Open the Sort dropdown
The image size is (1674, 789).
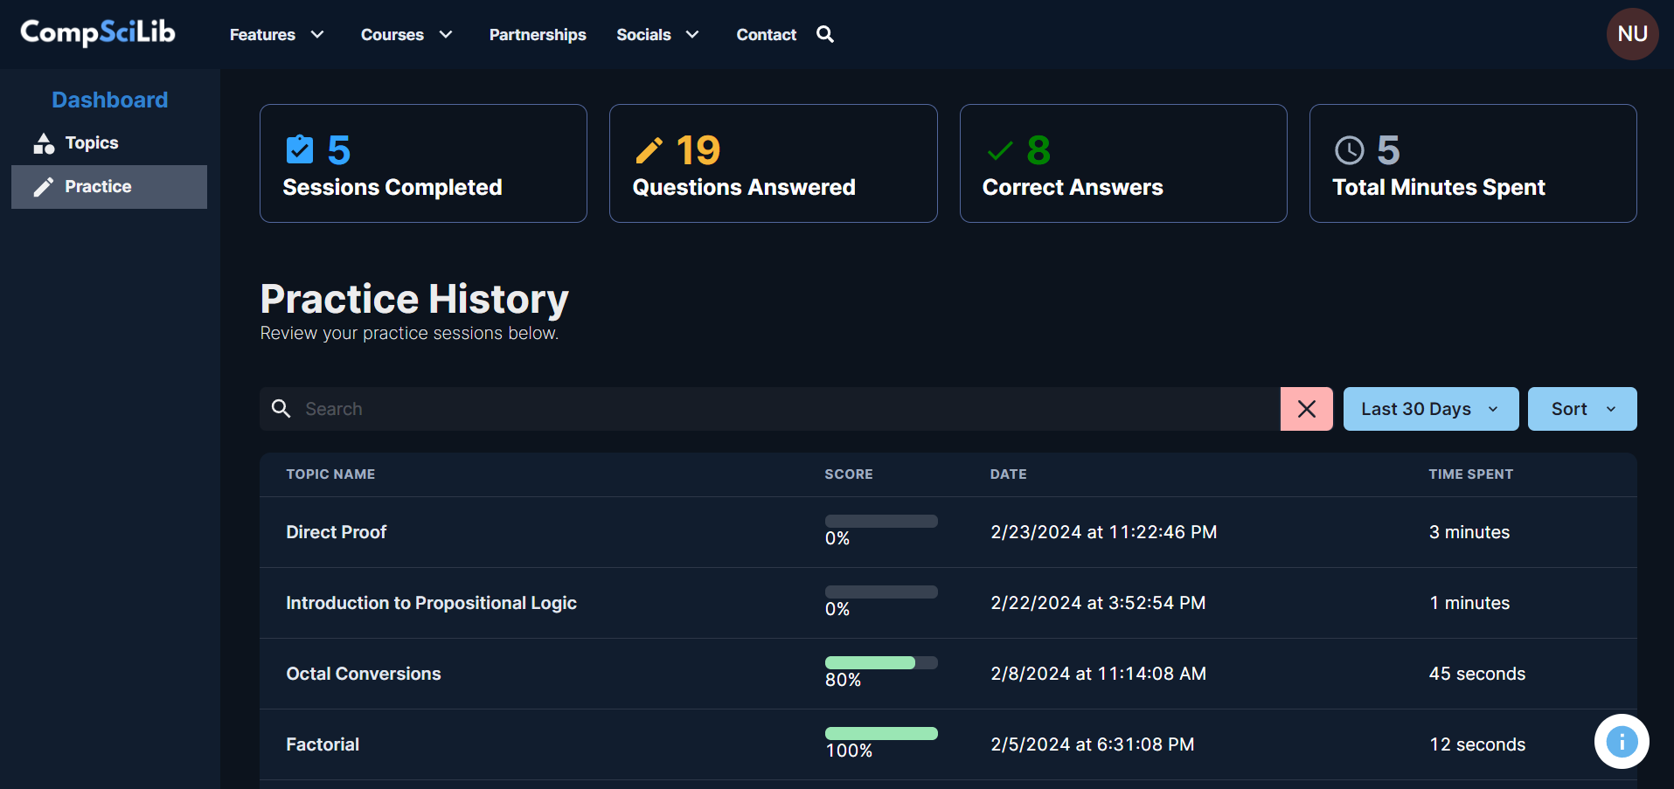(x=1581, y=409)
